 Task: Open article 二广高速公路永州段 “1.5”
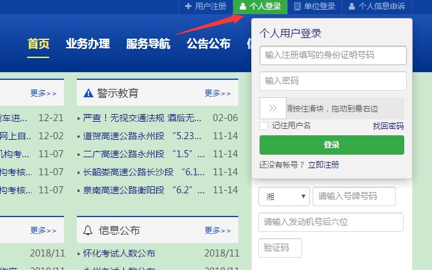[143, 154]
